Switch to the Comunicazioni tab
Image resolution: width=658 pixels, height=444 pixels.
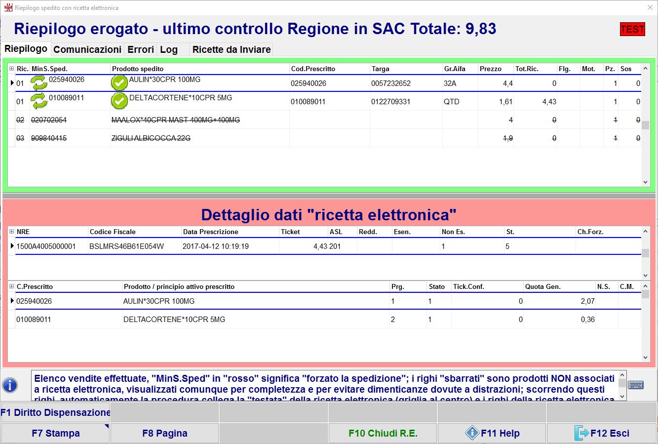click(87, 49)
